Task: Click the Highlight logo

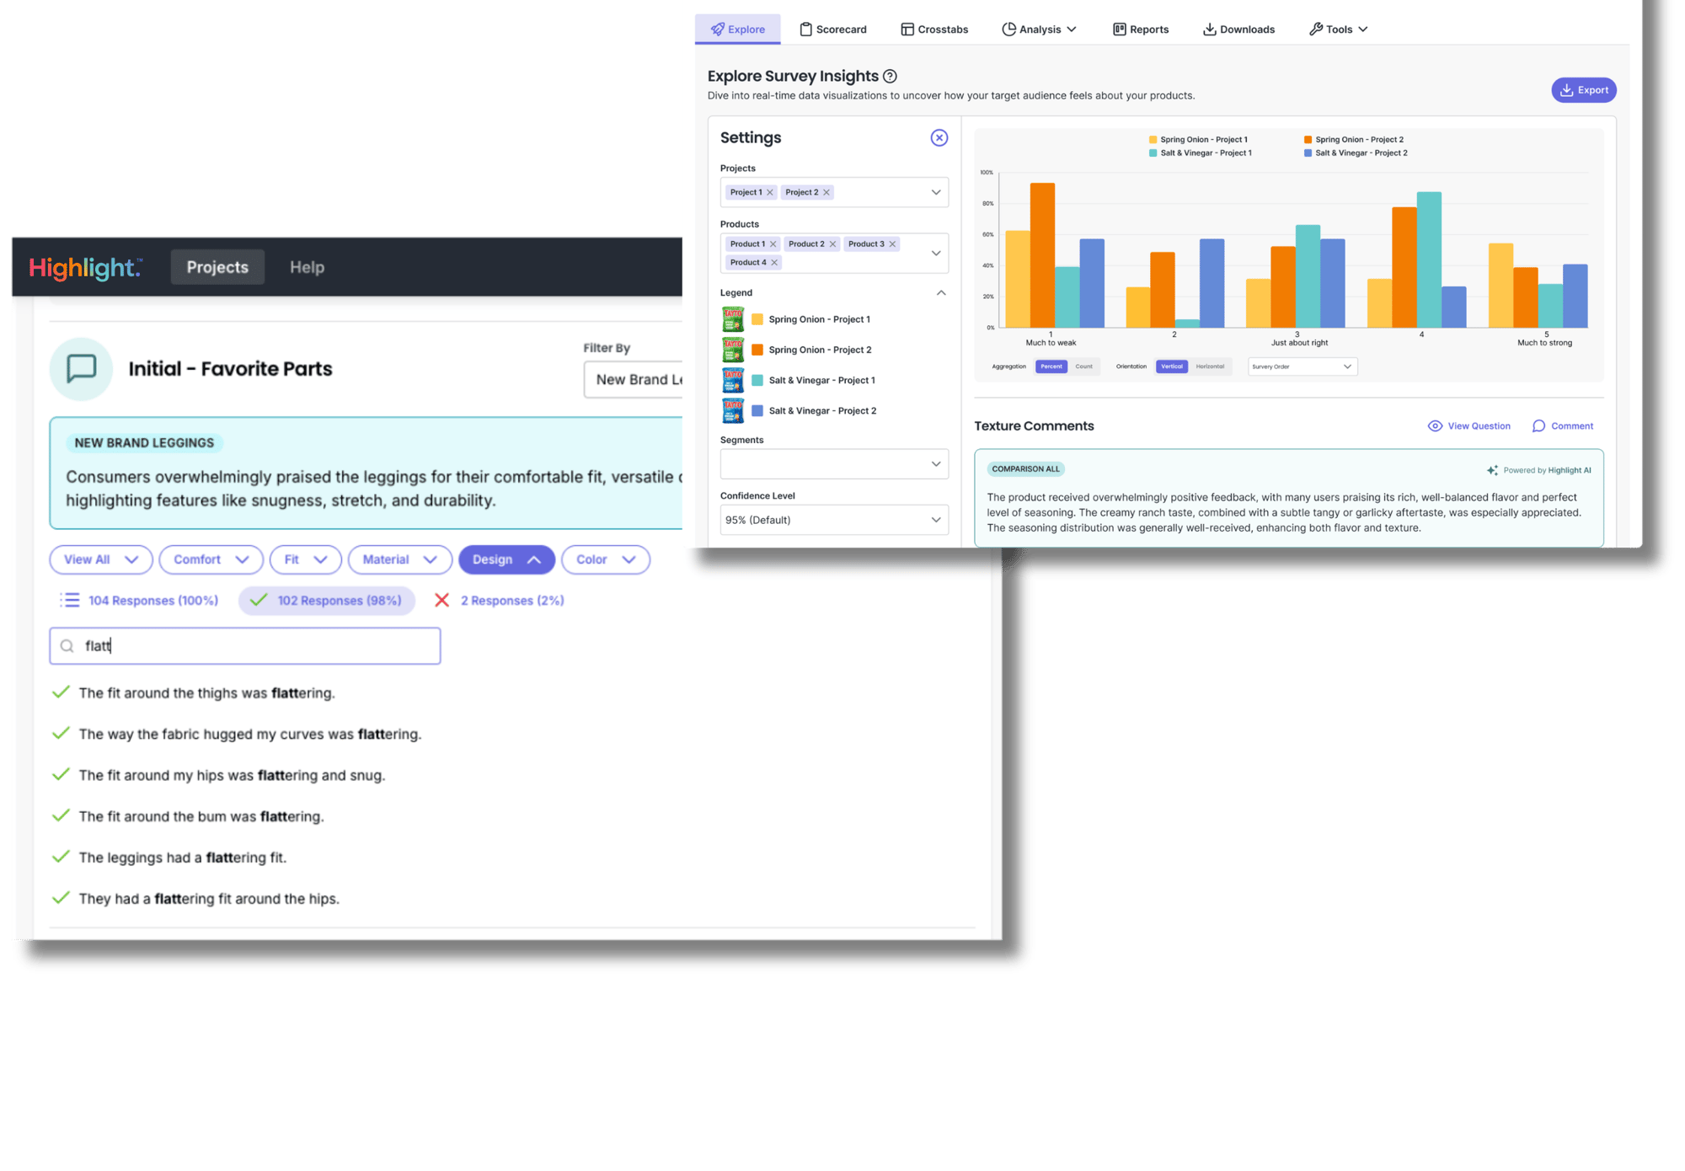Action: 85,268
